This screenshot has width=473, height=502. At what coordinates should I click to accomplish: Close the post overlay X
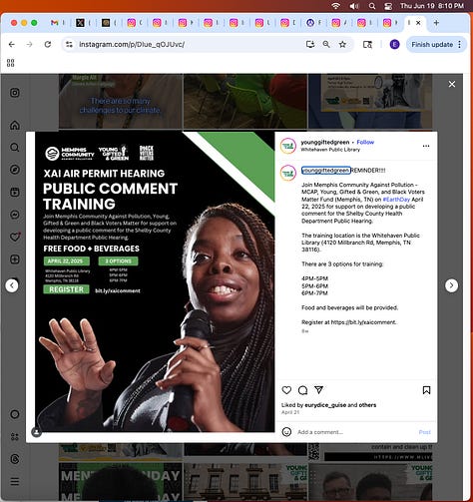click(452, 84)
